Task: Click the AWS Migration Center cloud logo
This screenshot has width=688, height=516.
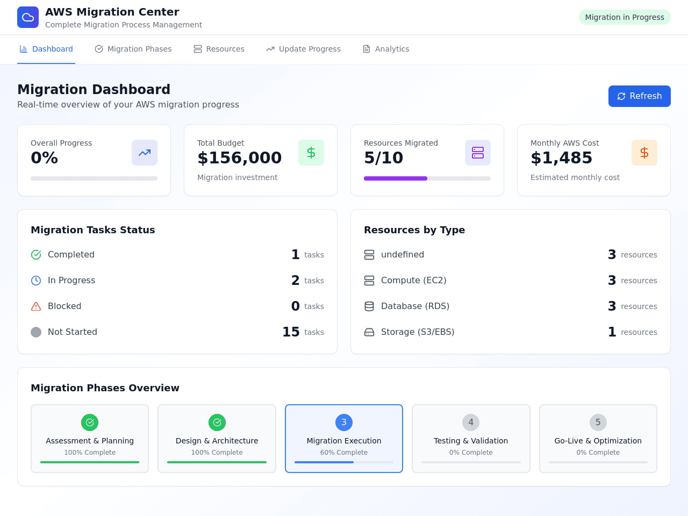Action: coord(28,17)
